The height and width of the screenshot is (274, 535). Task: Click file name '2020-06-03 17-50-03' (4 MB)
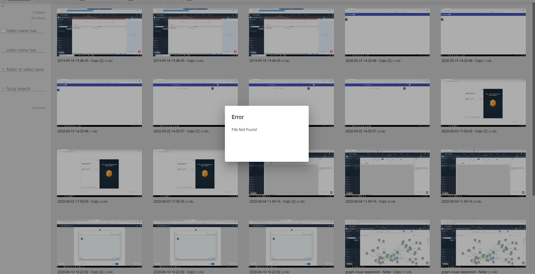tap(169, 202)
